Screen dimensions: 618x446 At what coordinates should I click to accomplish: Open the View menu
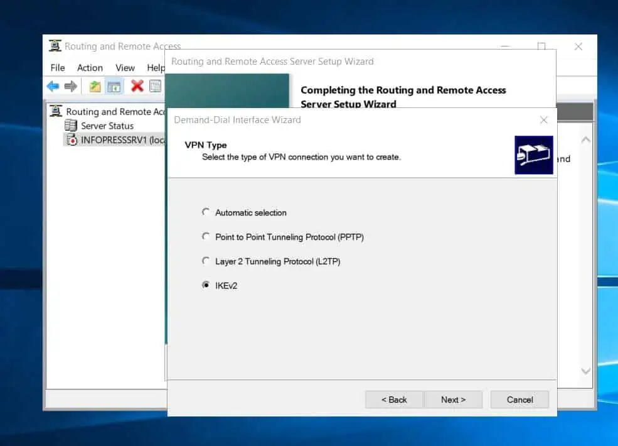(125, 68)
